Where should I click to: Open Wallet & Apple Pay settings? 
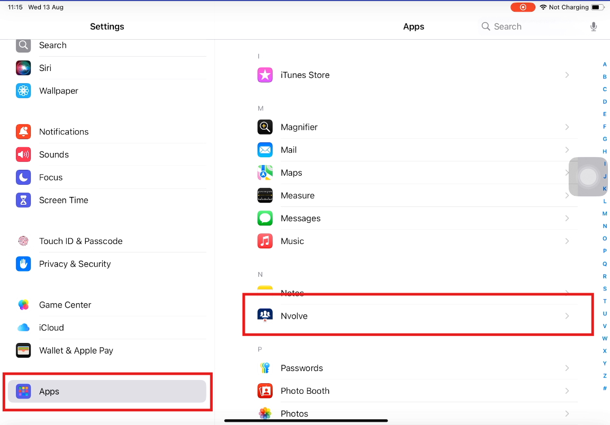[76, 350]
